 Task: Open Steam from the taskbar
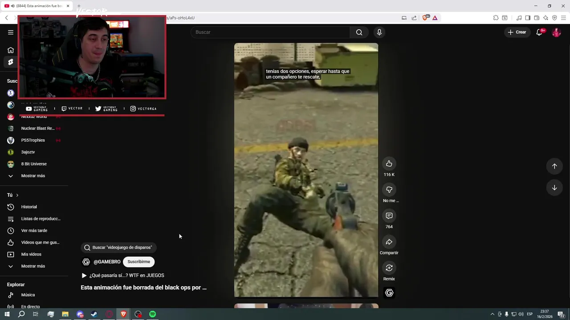coord(94,314)
